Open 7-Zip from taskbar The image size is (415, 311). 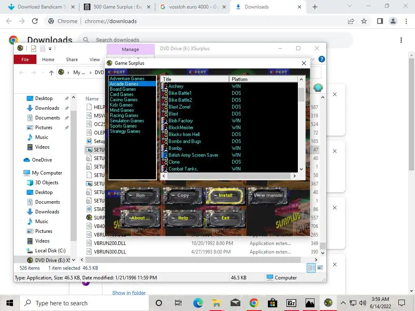pyautogui.click(x=291, y=303)
